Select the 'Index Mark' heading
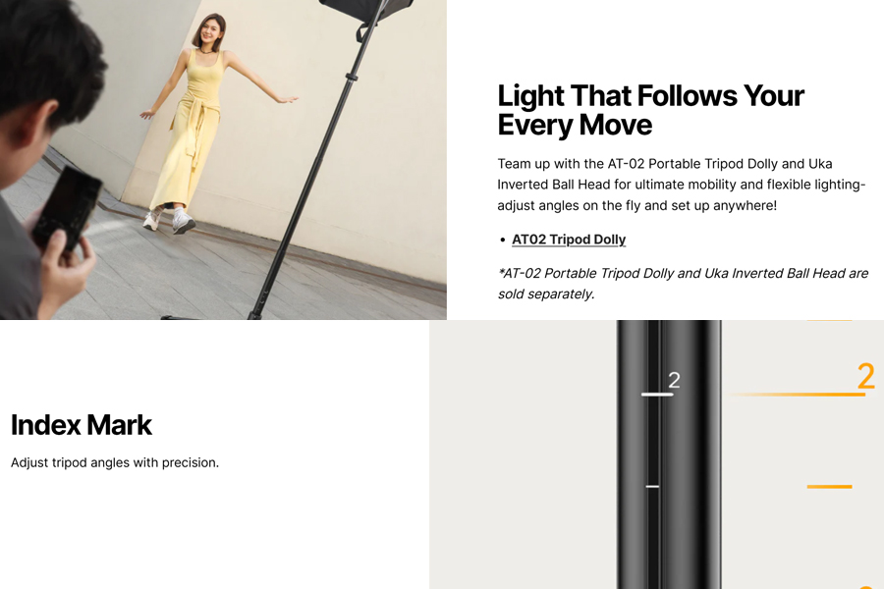The height and width of the screenshot is (589, 884). (x=82, y=425)
